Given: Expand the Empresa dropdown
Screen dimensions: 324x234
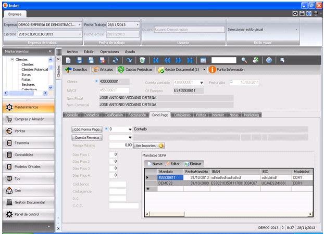Looking at the screenshot, I should tap(80, 24).
